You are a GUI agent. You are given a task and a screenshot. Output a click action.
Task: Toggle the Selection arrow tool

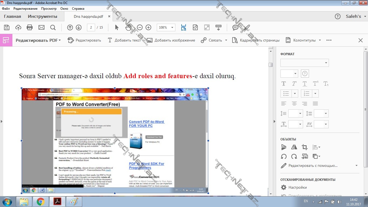coord(117,27)
